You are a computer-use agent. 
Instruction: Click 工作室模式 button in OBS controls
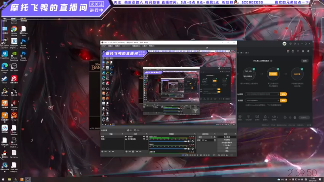(227, 145)
